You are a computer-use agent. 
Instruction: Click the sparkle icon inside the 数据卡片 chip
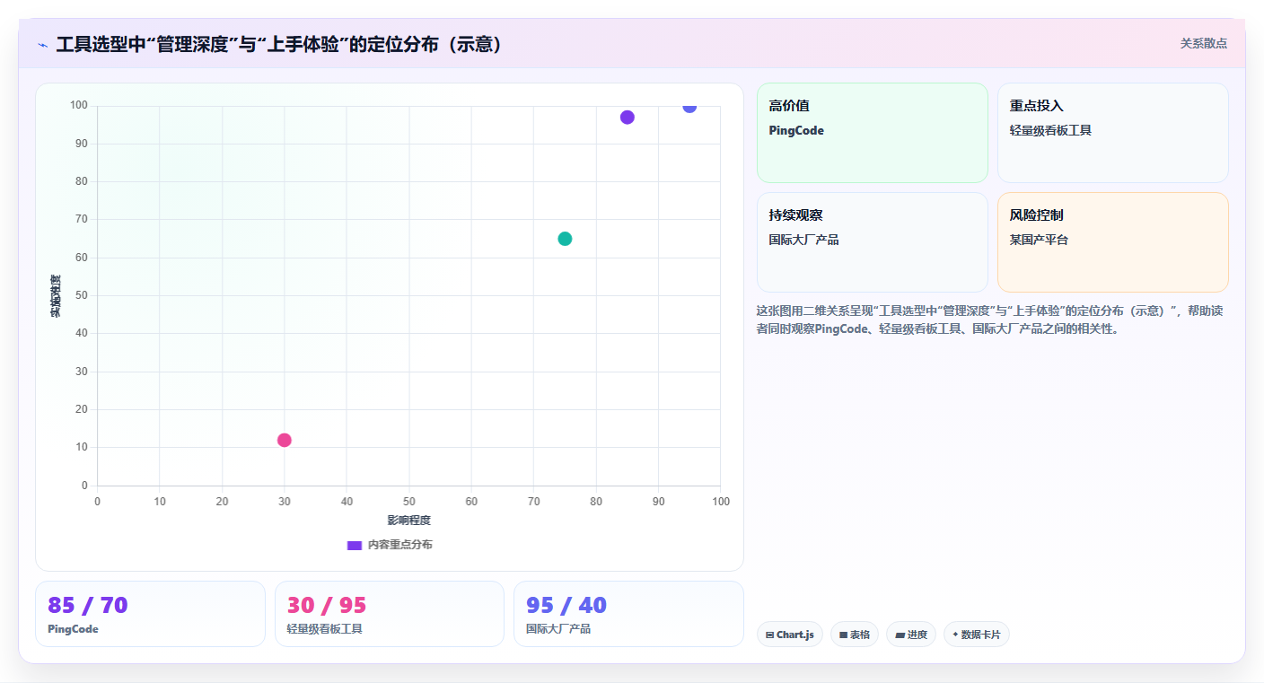click(955, 635)
